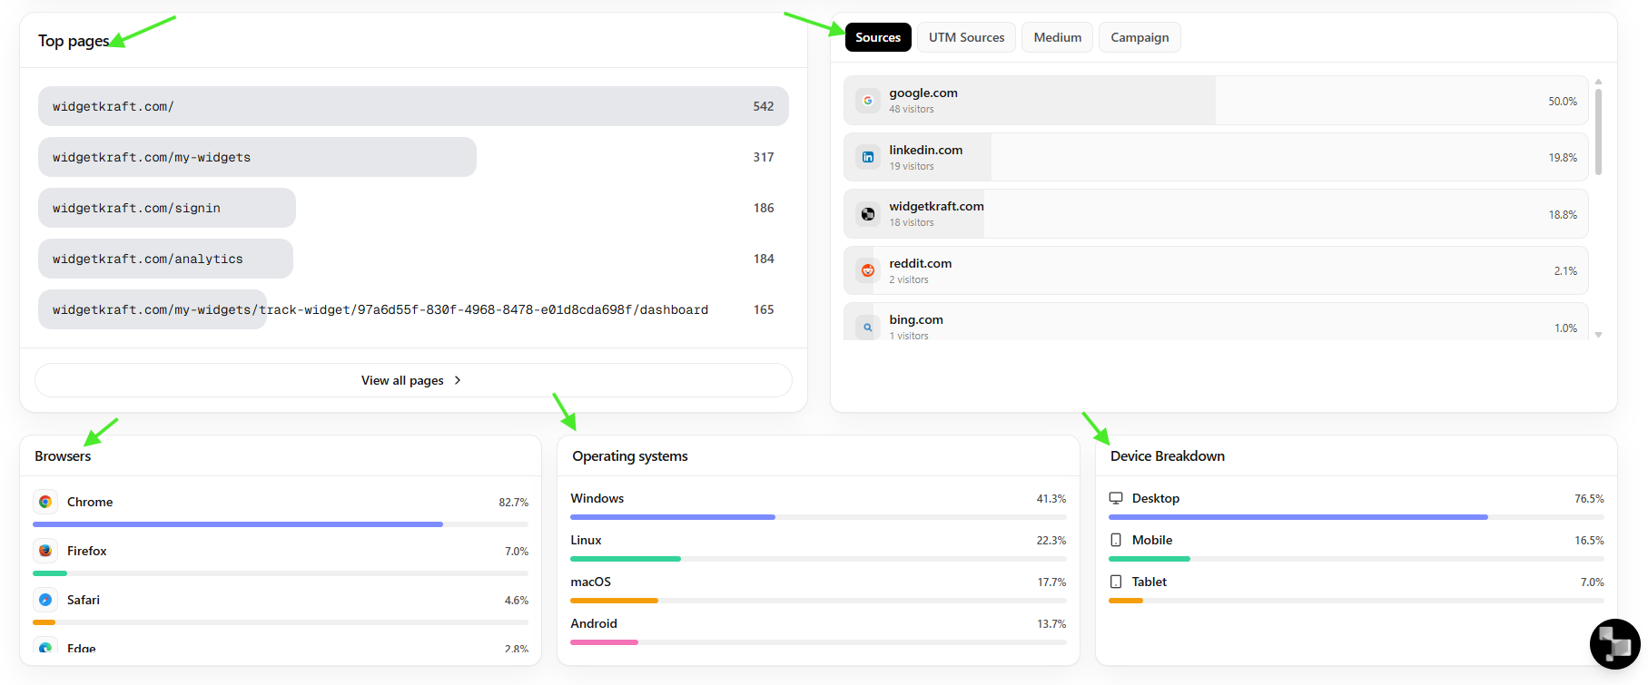The image size is (1648, 685).
Task: Open View all pages
Action: [x=413, y=380]
